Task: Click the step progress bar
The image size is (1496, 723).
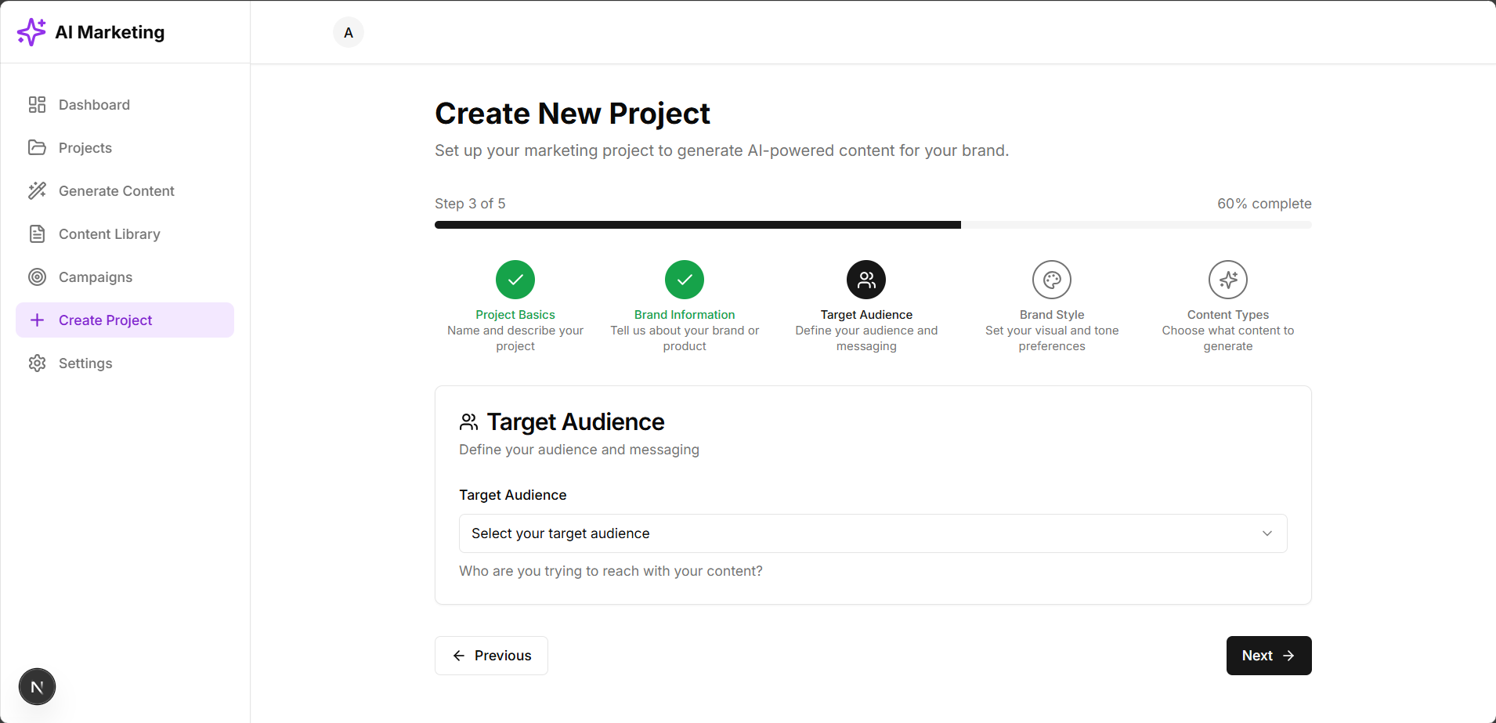Action: click(x=873, y=225)
